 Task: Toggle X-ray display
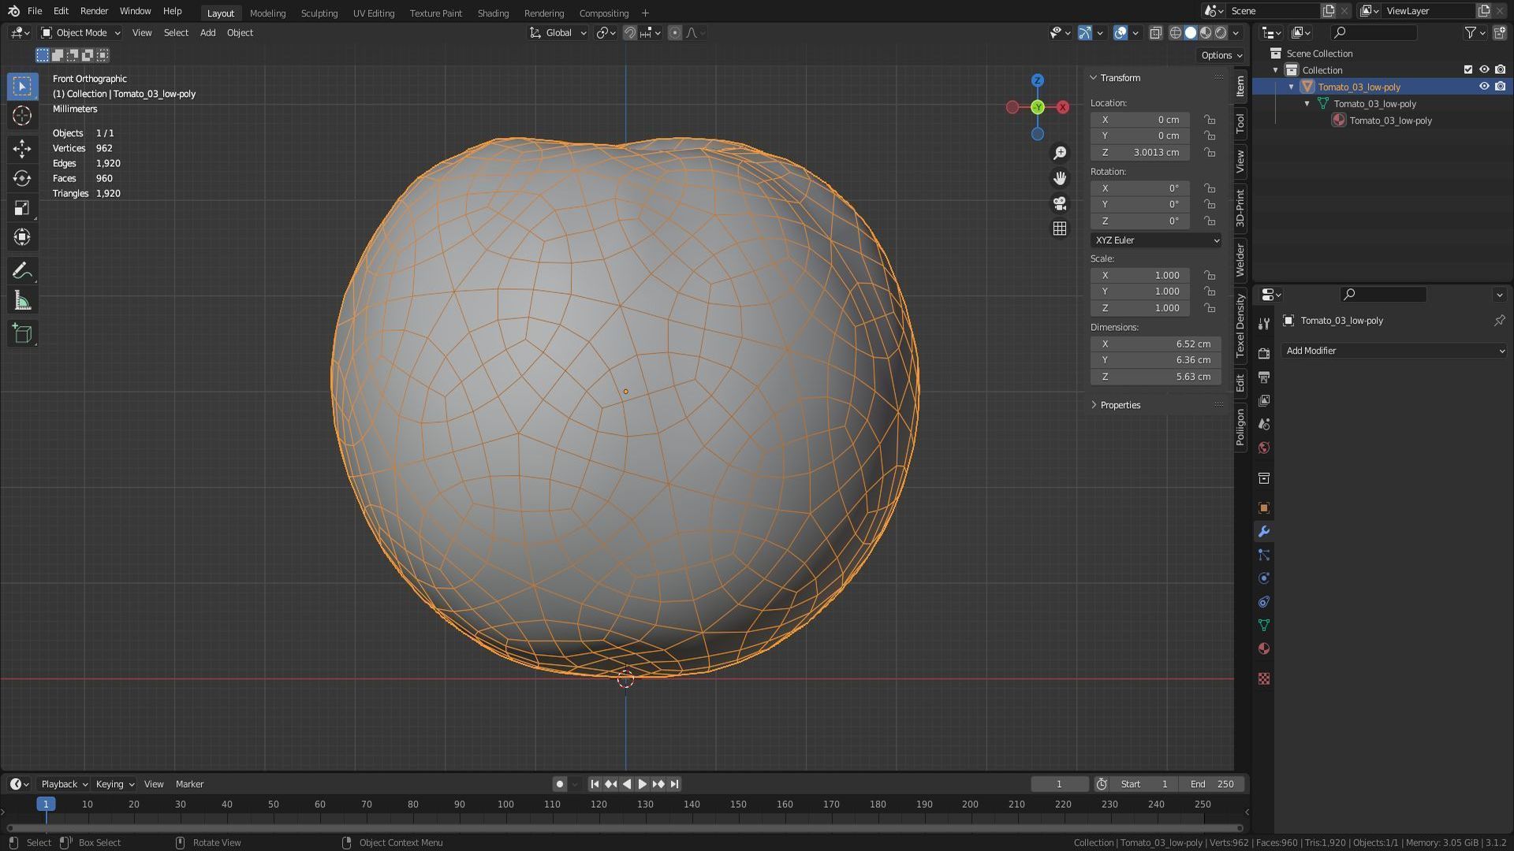[x=1155, y=33]
